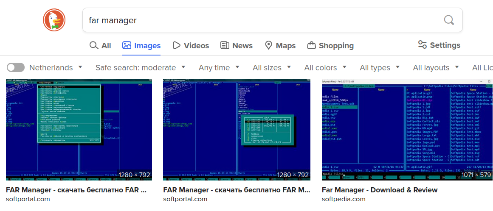Screen dimensions: 493x211
Task: Switch to the All results tab
Action: pos(100,46)
